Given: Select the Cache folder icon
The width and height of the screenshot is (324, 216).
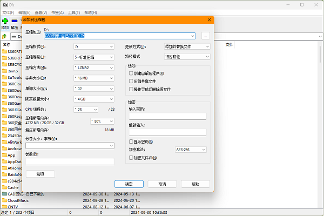Looking at the screenshot, I should (x=4, y=187).
